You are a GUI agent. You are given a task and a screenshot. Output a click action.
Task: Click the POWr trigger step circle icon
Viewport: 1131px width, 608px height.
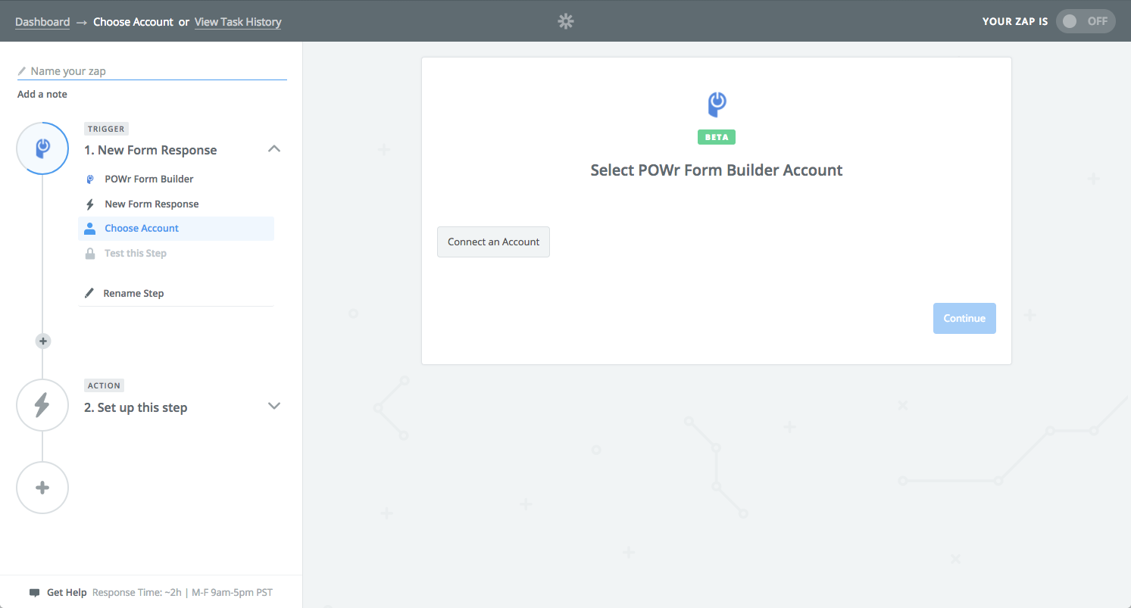click(x=42, y=148)
